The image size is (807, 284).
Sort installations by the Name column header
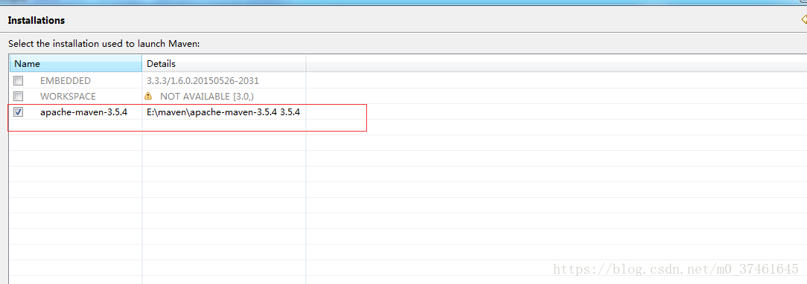76,64
